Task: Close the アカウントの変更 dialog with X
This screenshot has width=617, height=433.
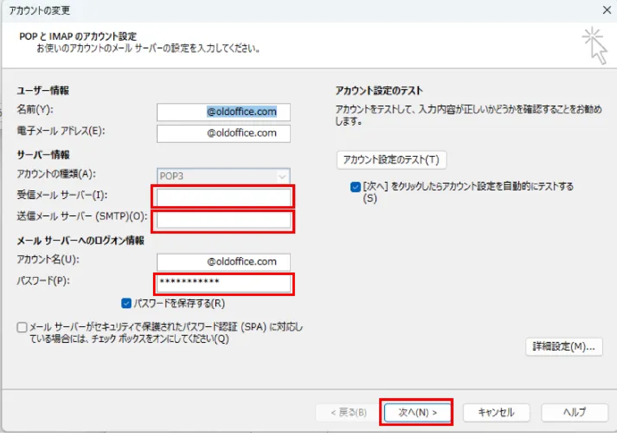Action: click(x=607, y=10)
